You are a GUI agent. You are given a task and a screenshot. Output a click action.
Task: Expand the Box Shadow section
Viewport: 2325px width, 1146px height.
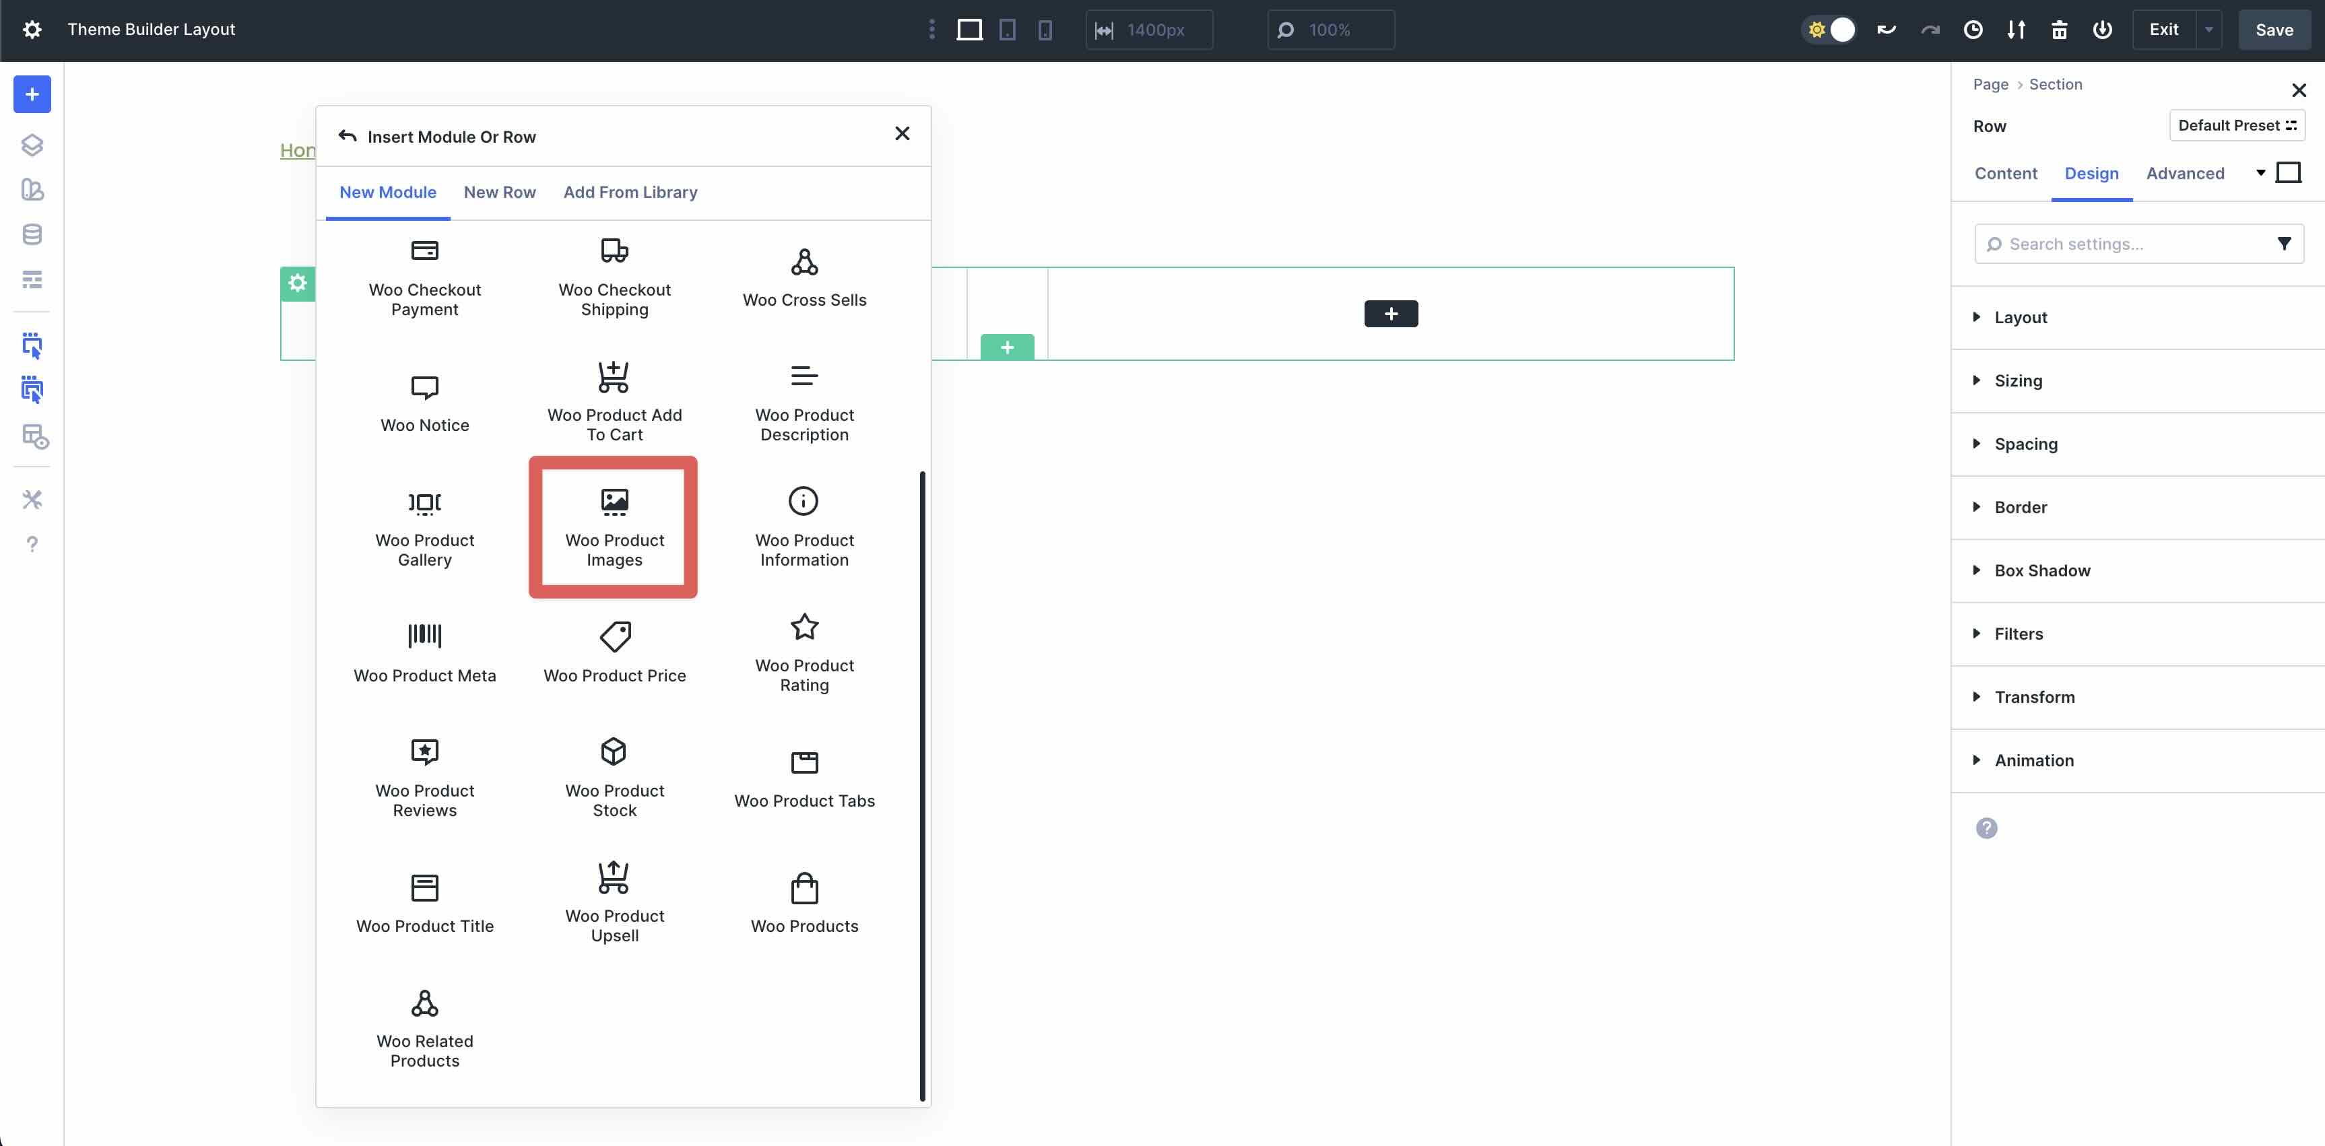click(2041, 570)
